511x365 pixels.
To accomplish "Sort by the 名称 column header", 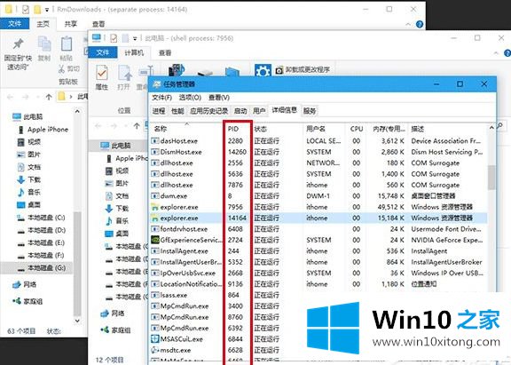I will pos(161,129).
